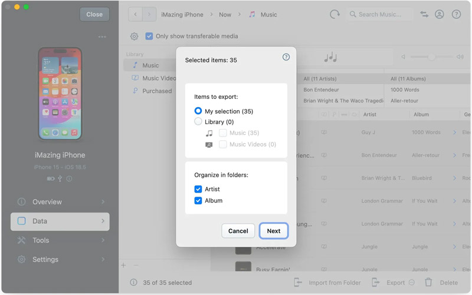Sort by the Album column header
Image resolution: width=472 pixels, height=295 pixels.
[421, 114]
